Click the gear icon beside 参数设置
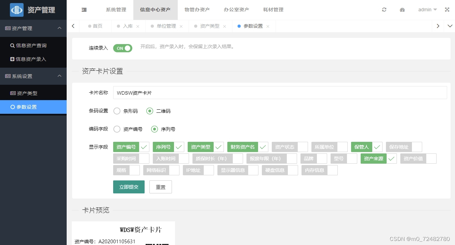The width and height of the screenshot is (455, 245). point(13,107)
